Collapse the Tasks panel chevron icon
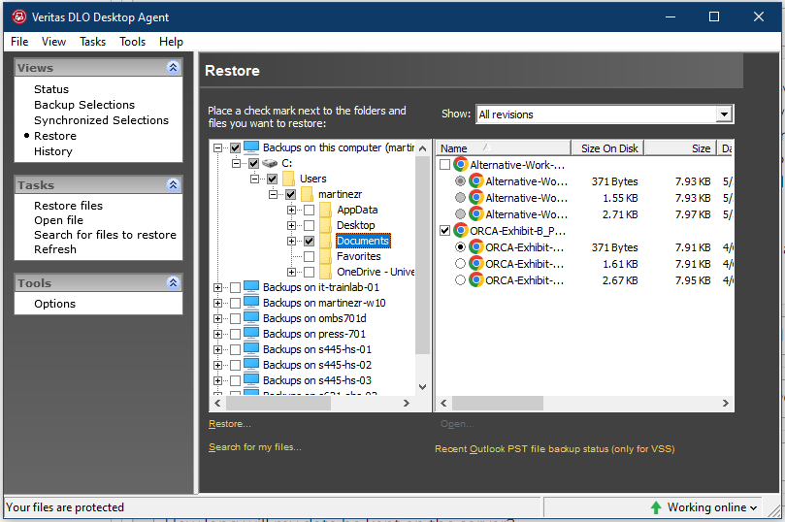Viewport: 785px width, 522px height. tap(174, 184)
